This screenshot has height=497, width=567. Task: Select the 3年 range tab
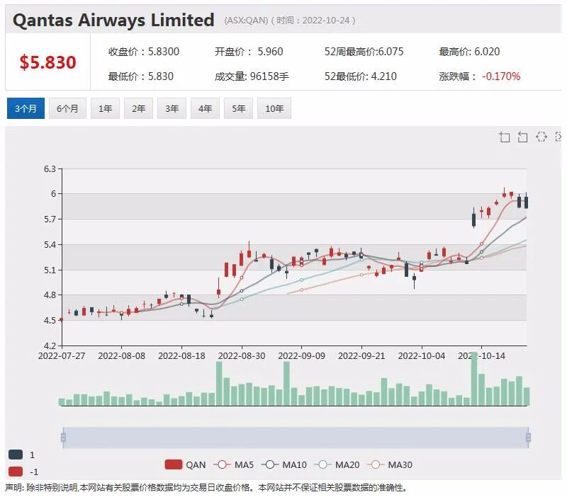pos(172,108)
